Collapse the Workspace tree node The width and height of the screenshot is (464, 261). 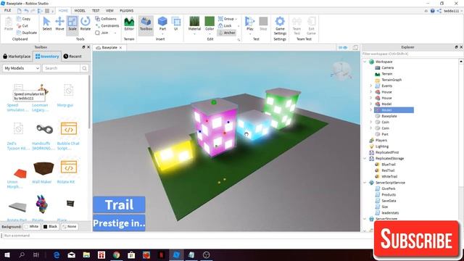click(365, 62)
